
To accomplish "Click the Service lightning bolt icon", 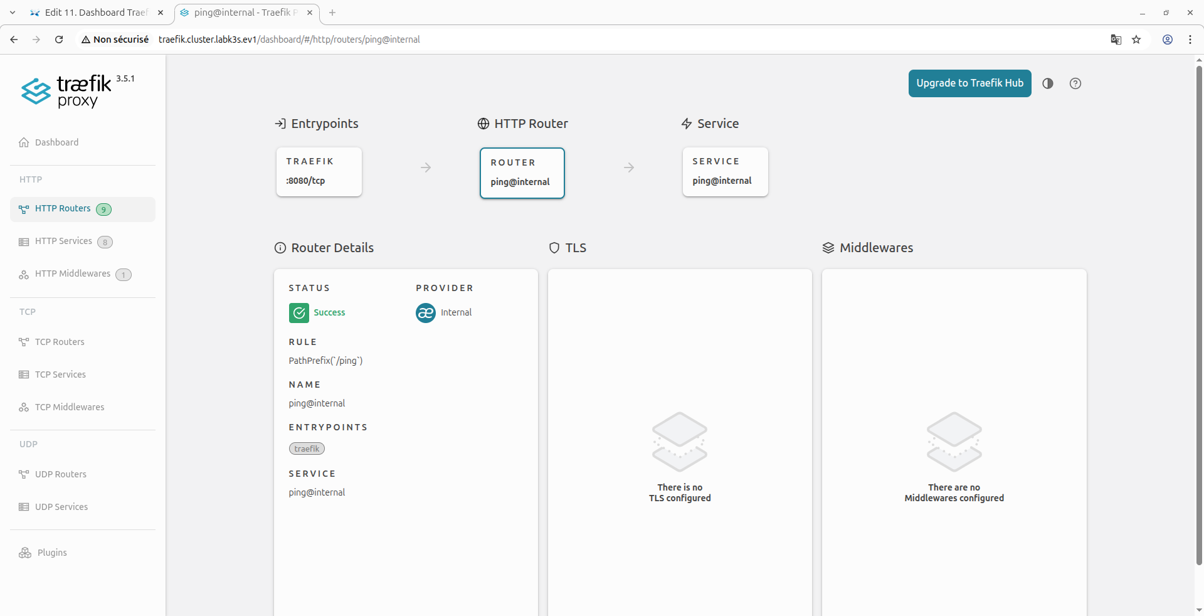I will point(687,124).
